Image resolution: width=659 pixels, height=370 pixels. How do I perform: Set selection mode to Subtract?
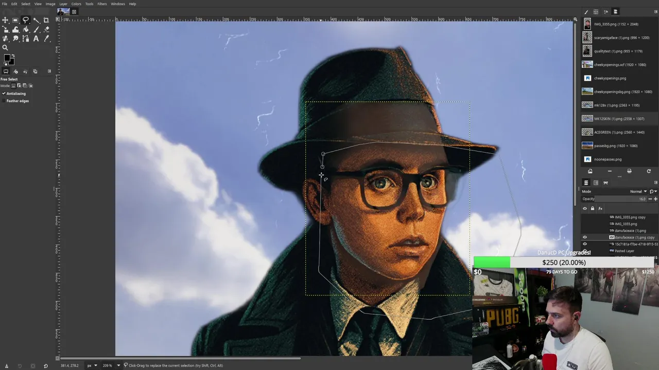tap(25, 85)
